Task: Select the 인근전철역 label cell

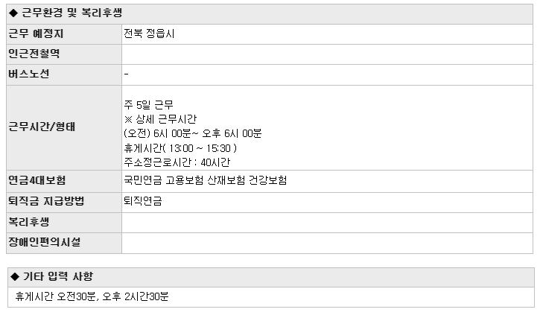Action: coord(64,54)
